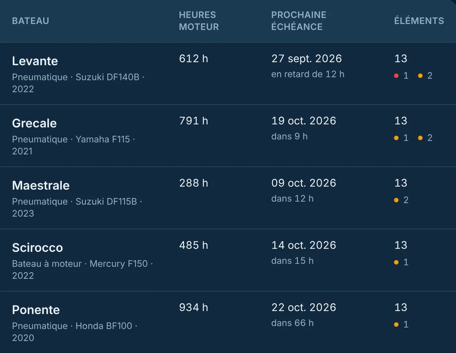
Task: Select Grecale's first orange status dot
Action: tap(396, 138)
